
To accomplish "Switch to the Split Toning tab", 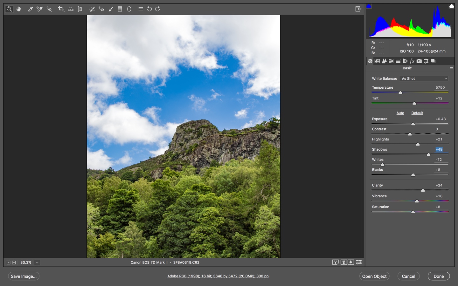I will point(398,61).
